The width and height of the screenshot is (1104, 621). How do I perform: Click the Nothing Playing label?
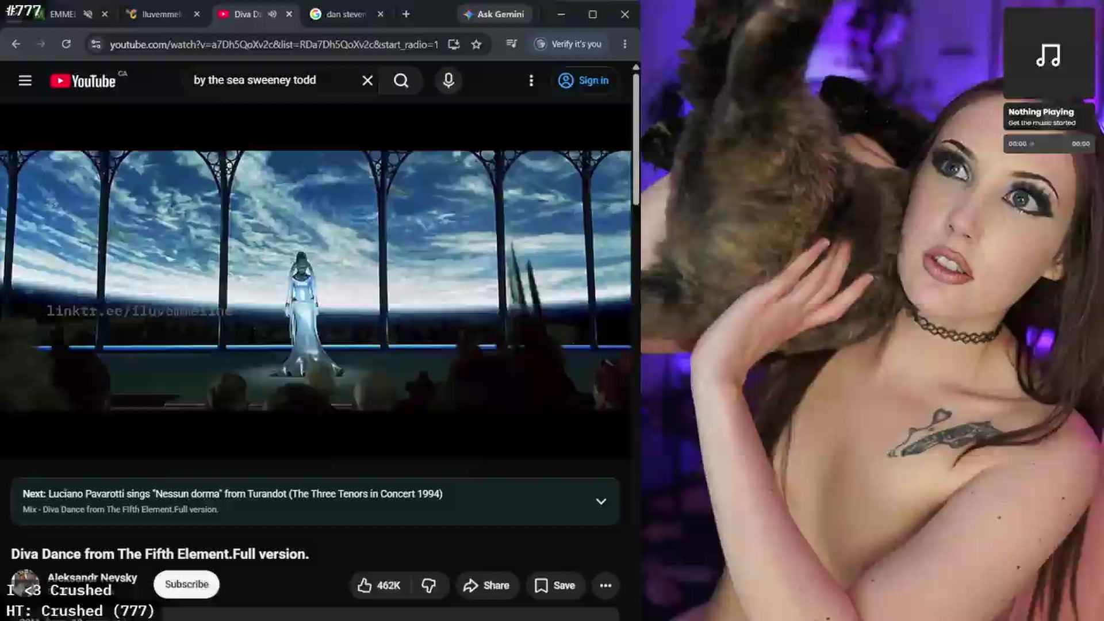pyautogui.click(x=1041, y=112)
